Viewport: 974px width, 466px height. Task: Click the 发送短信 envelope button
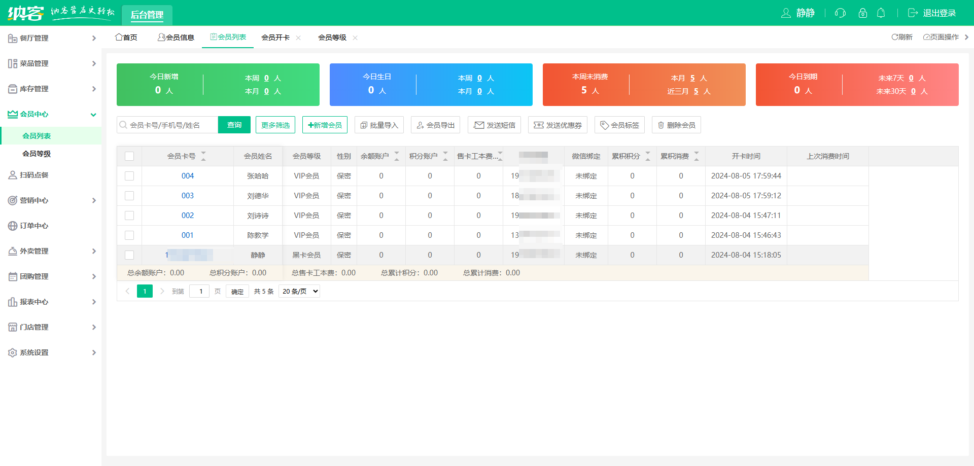(494, 125)
